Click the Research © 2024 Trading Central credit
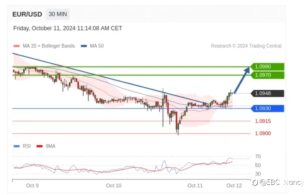 pyautogui.click(x=246, y=46)
